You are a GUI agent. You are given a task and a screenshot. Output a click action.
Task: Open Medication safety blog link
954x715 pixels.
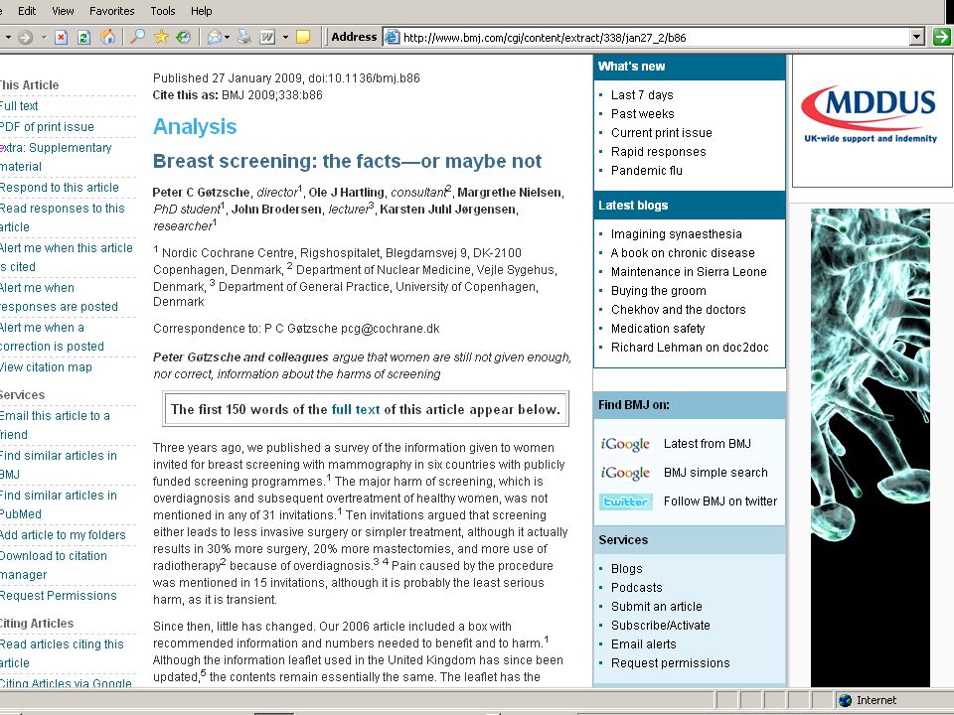[x=658, y=329]
